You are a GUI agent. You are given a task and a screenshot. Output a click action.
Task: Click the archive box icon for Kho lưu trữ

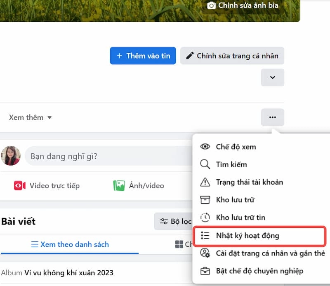click(x=205, y=199)
